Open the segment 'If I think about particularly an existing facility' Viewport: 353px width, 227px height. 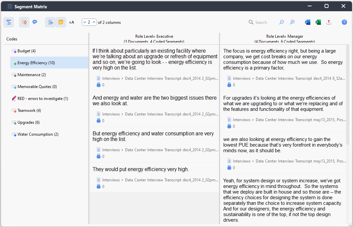tap(155, 59)
